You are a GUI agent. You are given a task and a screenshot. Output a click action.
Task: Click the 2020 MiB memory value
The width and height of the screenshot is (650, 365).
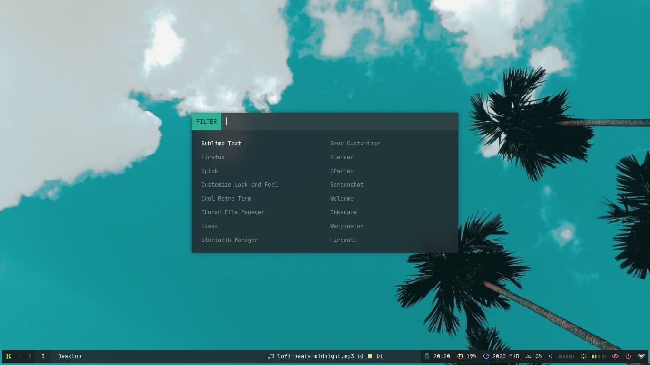506,356
